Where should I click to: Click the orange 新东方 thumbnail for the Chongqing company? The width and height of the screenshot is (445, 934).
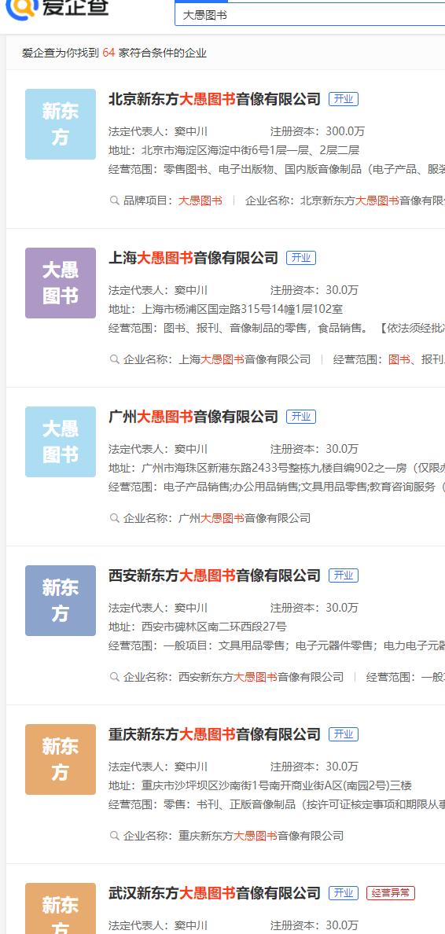[x=61, y=759]
